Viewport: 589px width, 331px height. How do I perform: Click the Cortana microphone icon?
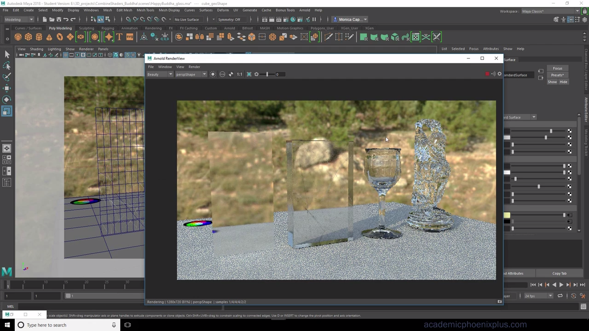coord(114,325)
